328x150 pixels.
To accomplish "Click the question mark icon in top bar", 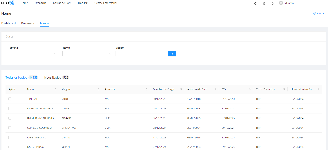I will (x=256, y=3).
